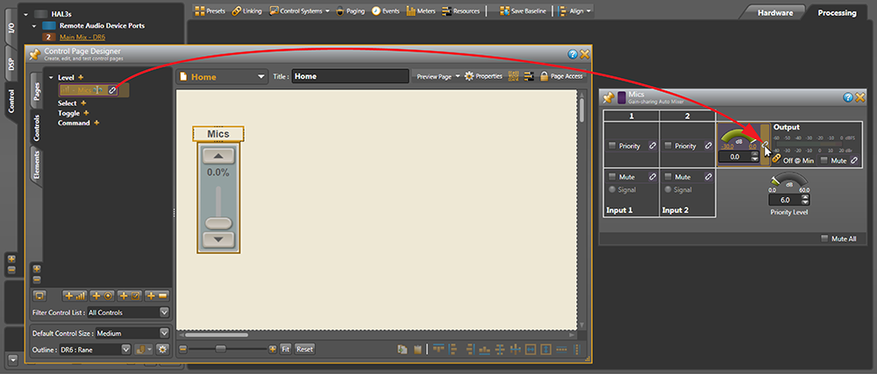The image size is (877, 374).
Task: Click the Page Access lock button
Action: click(561, 76)
